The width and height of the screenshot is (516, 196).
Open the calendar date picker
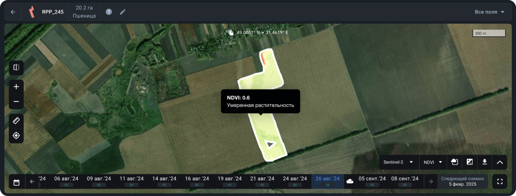(x=16, y=182)
